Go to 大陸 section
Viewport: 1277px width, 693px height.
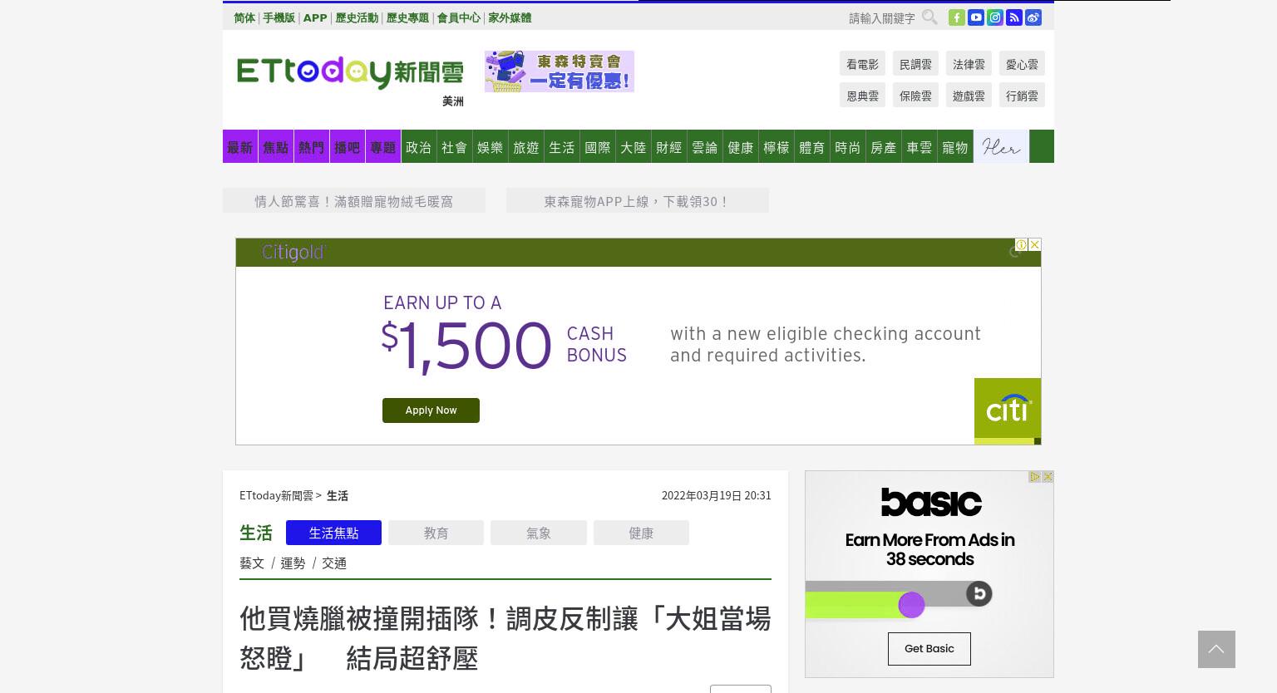(x=634, y=147)
